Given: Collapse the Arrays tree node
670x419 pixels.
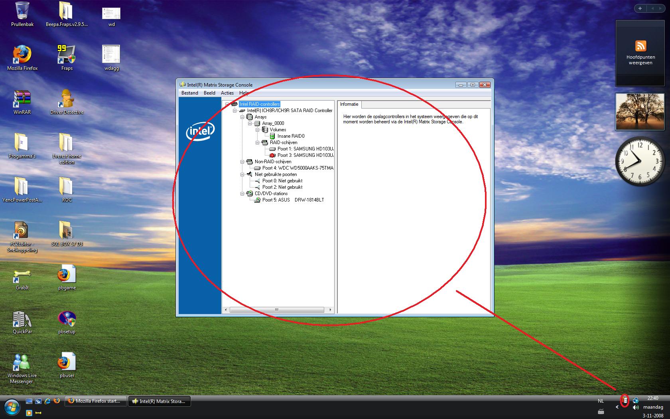Looking at the screenshot, I should pos(242,117).
